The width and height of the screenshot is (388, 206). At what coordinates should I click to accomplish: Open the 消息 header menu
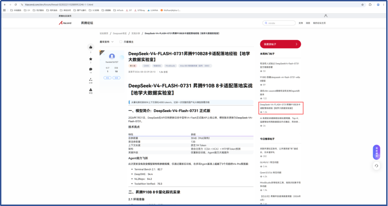tap(308, 23)
